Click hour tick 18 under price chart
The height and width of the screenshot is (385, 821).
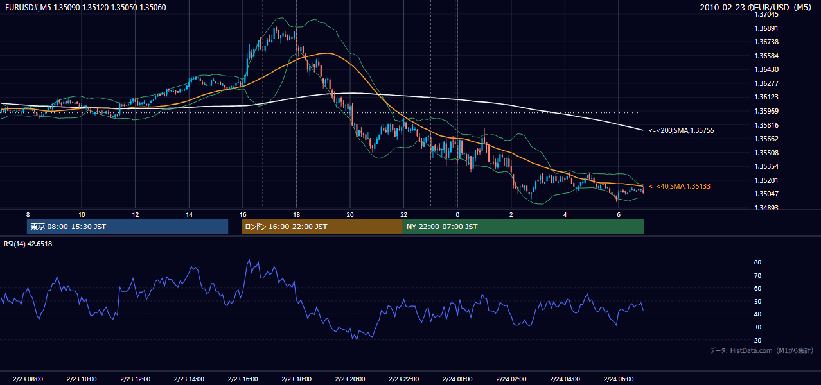coord(296,214)
